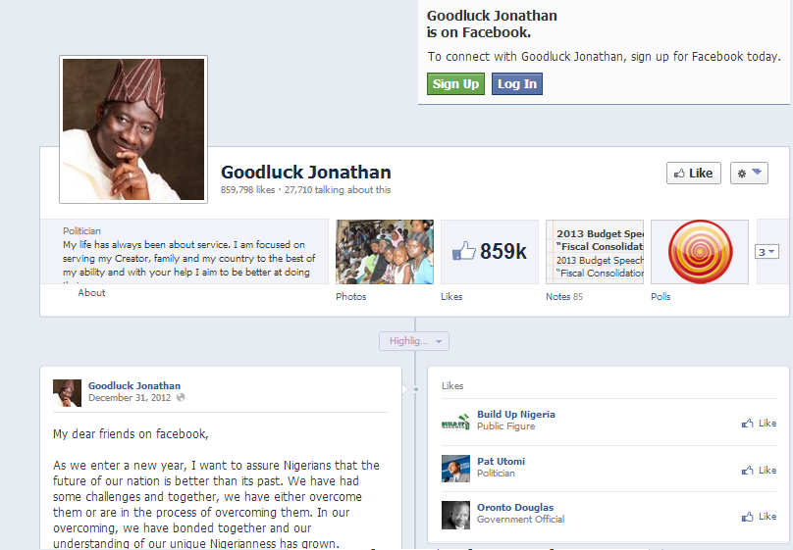Expand the Highlights dropdown
This screenshot has height=550, width=793.
click(x=414, y=341)
